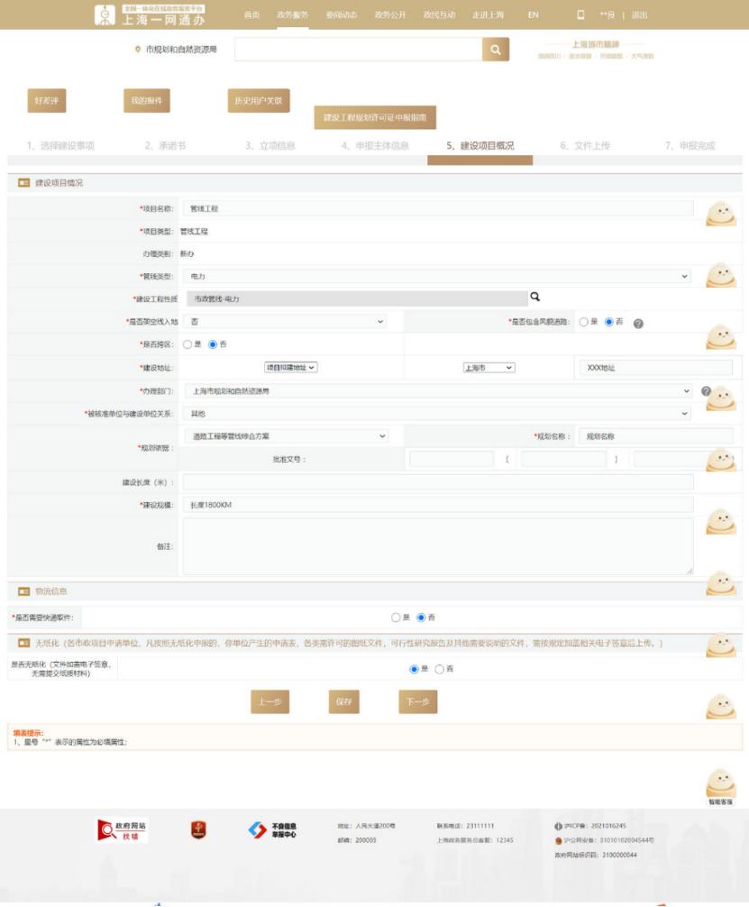Image resolution: width=749 pixels, height=907 pixels.
Task: Go to 政务公开 in top navigation
Action: coord(390,15)
